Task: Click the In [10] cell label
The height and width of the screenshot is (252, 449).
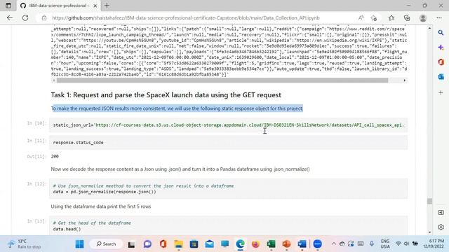Action: pyautogui.click(x=36, y=123)
